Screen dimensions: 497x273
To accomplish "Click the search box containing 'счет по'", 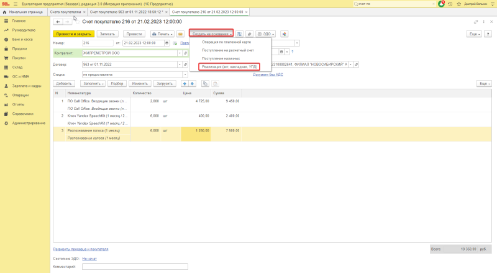I will point(394,4).
